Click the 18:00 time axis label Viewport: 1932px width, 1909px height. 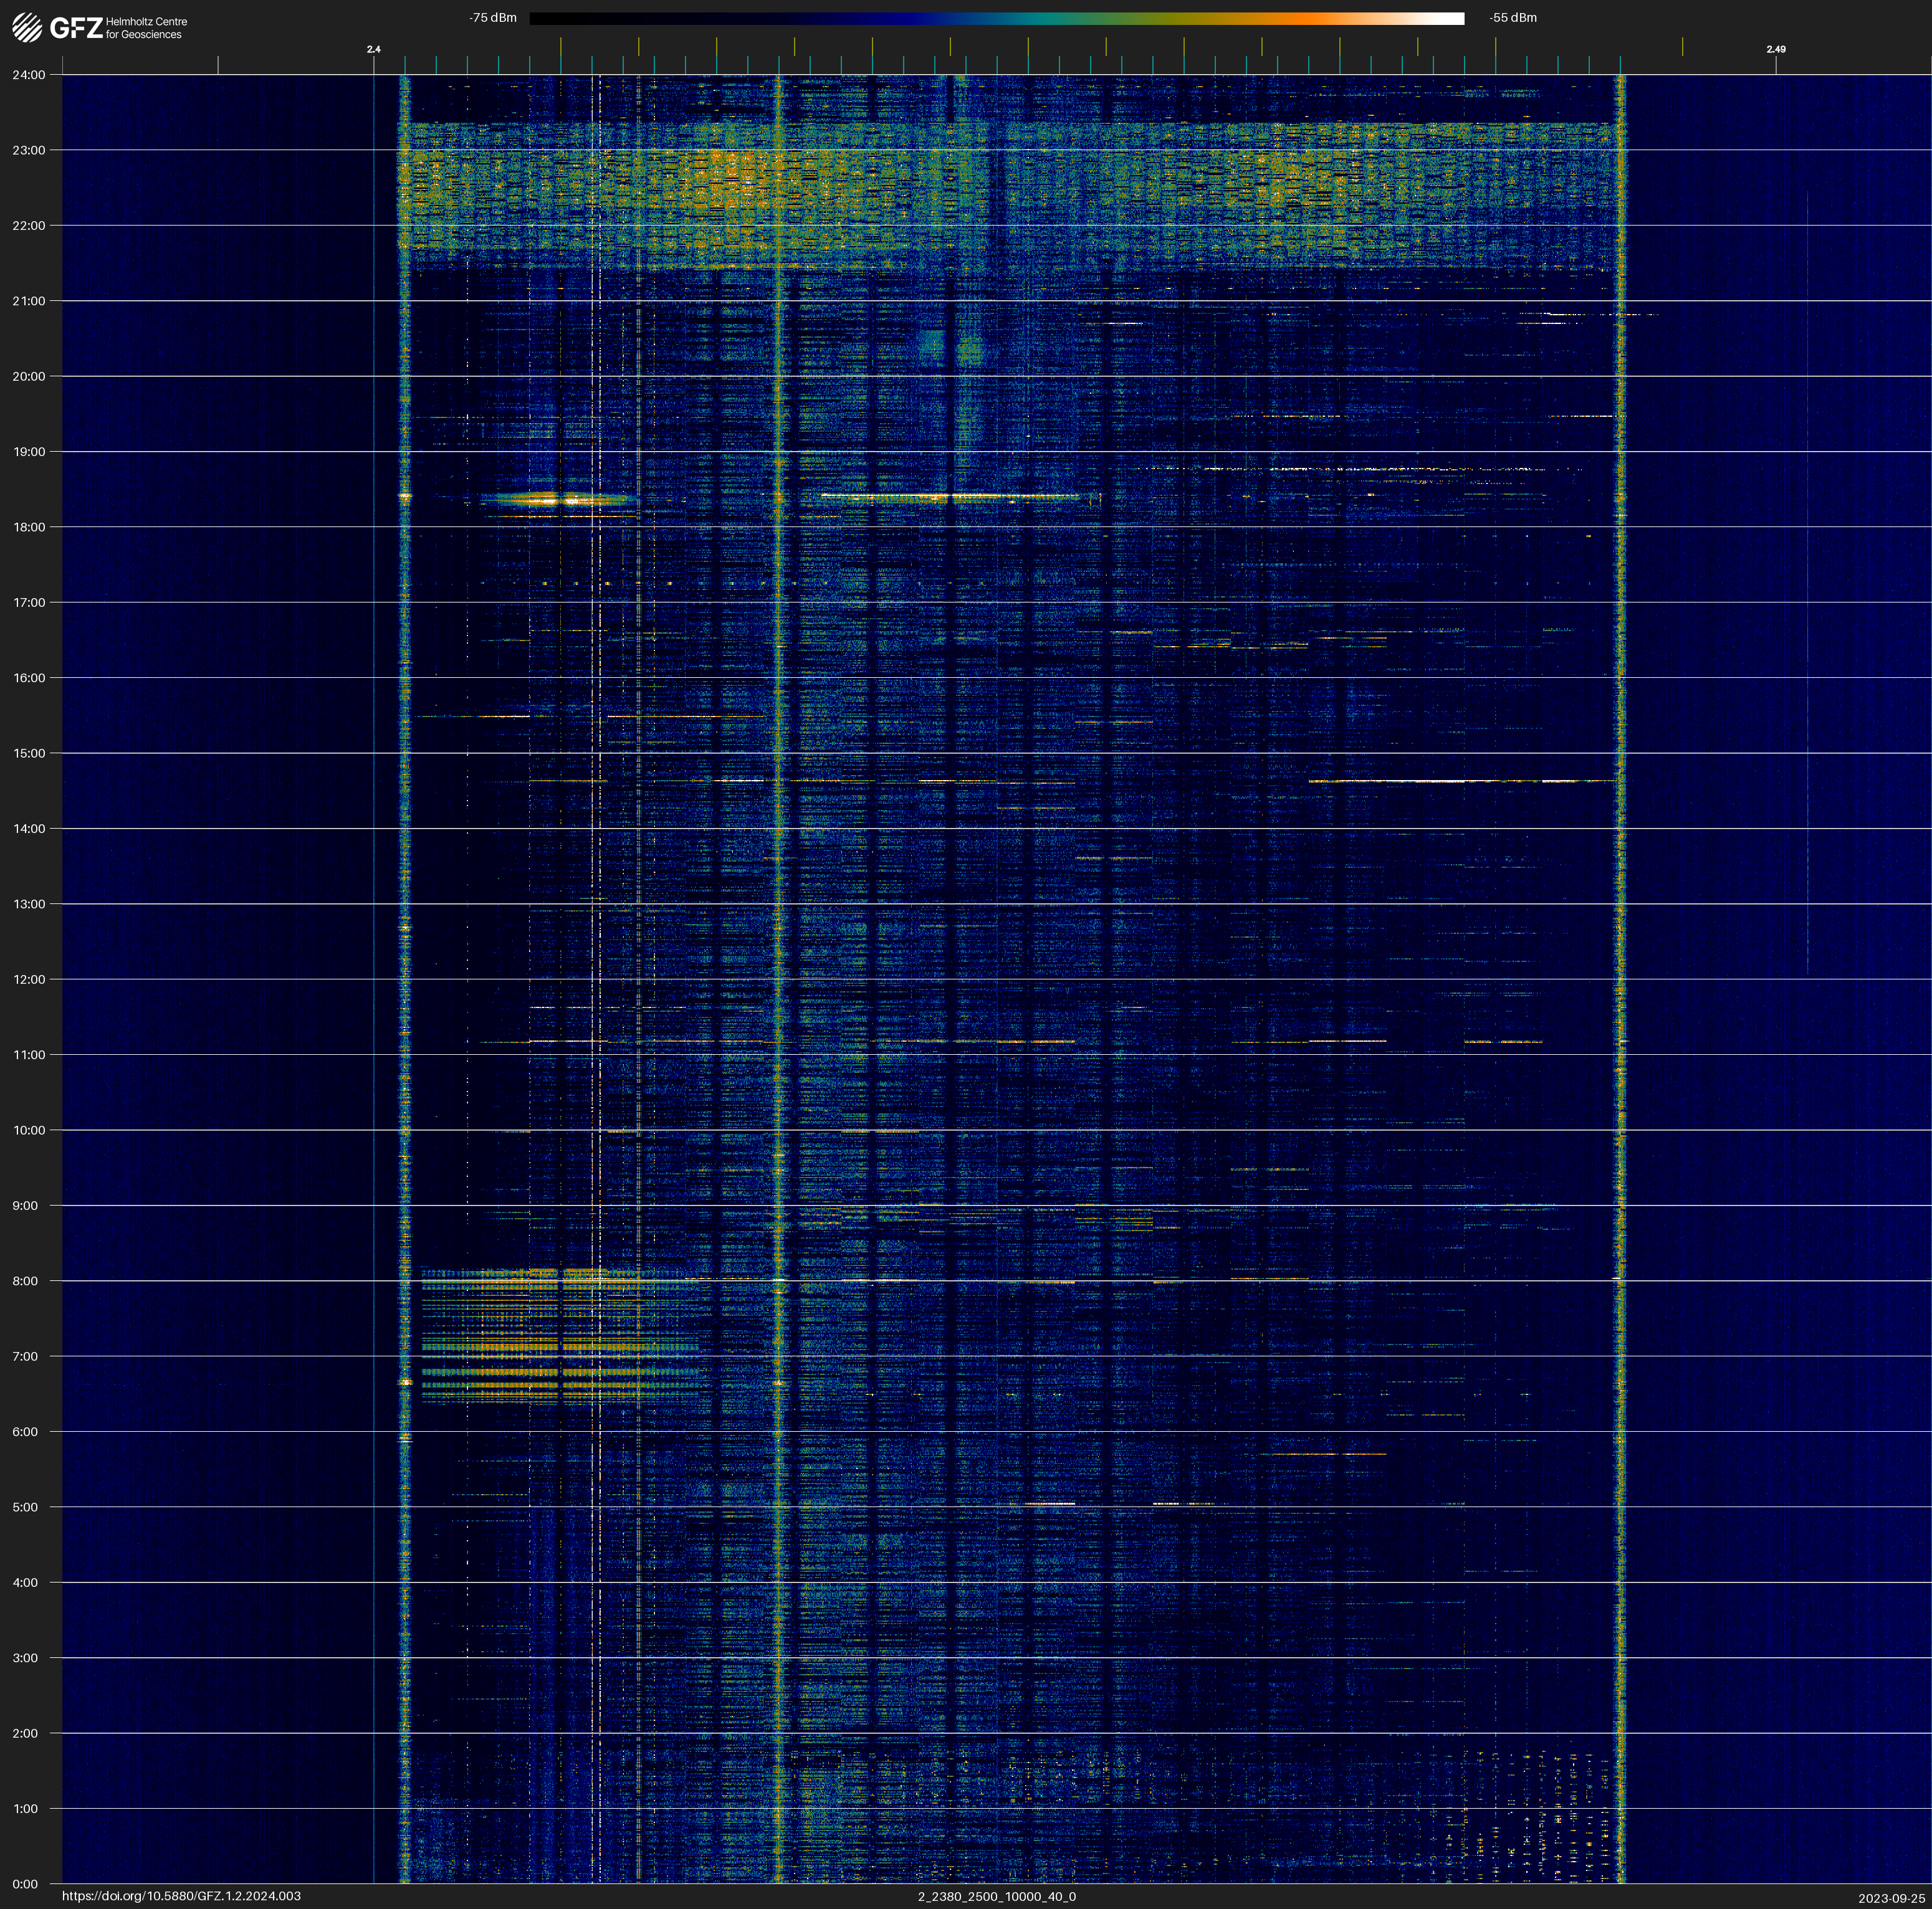coord(29,526)
